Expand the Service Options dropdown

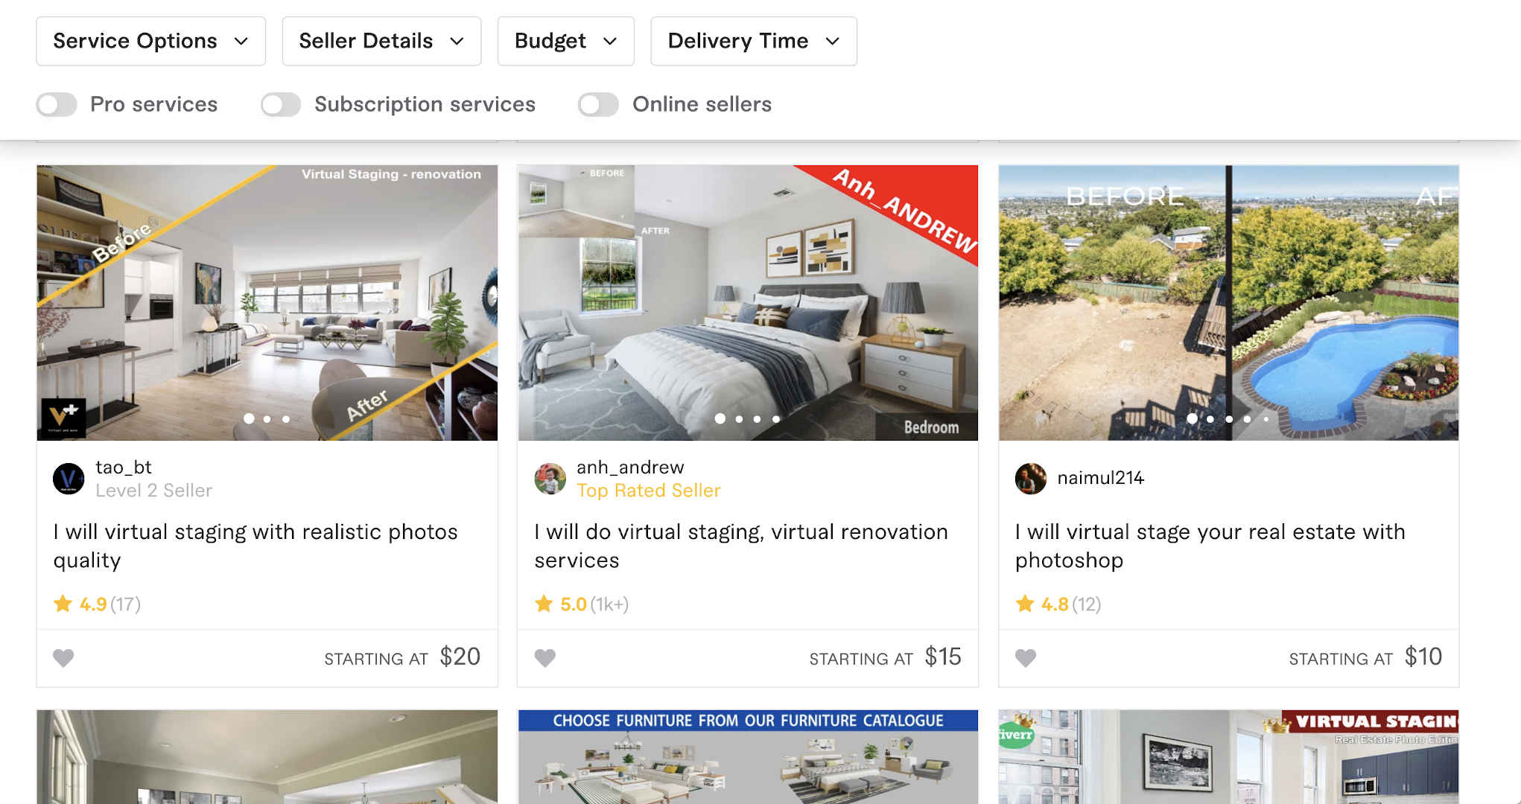tap(150, 41)
